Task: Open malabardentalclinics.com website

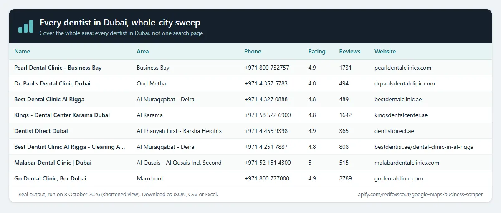Action: tap(407, 163)
